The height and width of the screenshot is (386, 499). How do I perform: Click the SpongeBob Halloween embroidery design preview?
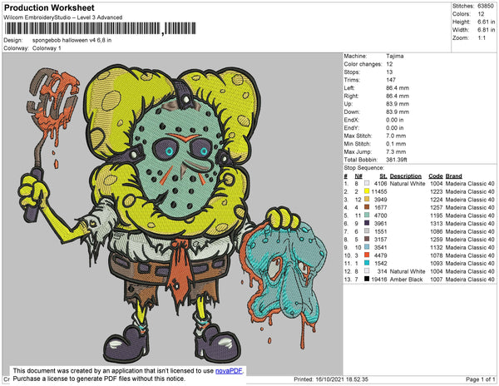[x=172, y=214]
